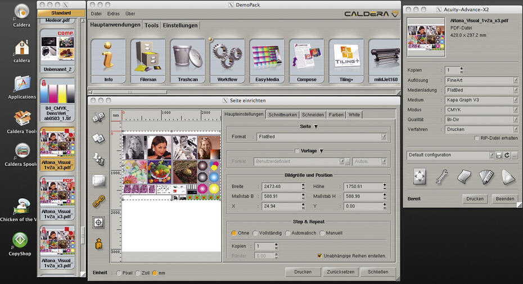Select the Zoll unit radio button

pos(138,273)
